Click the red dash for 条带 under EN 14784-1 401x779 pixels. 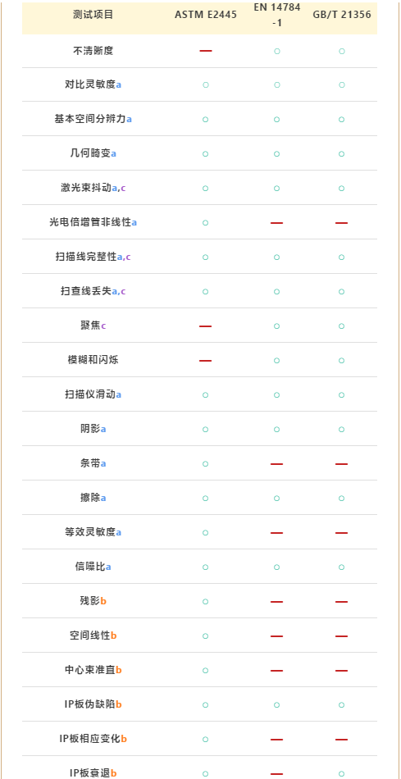(x=277, y=464)
